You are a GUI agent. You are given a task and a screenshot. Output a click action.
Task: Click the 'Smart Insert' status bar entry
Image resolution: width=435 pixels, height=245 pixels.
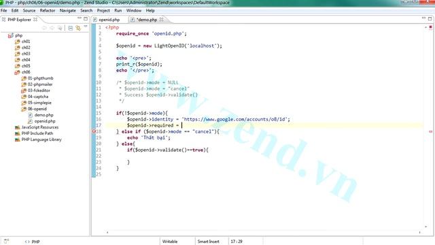[209, 242]
